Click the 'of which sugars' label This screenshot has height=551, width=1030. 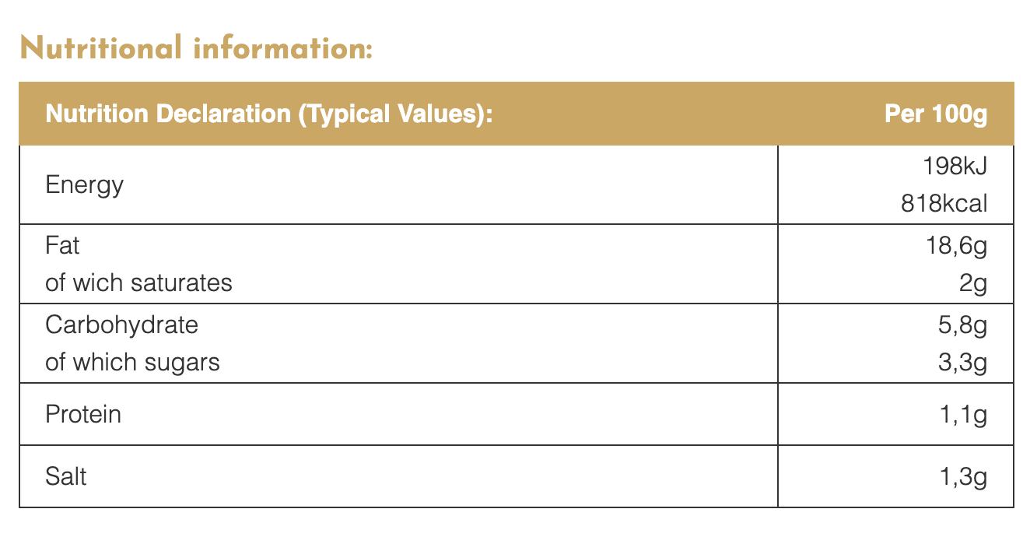click(132, 362)
